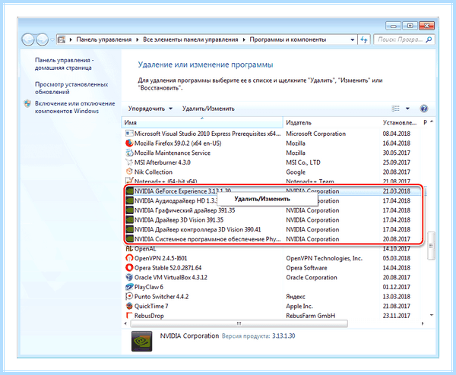This screenshot has width=456, height=375.
Task: Sort by the Издатель column header
Action: [x=331, y=122]
